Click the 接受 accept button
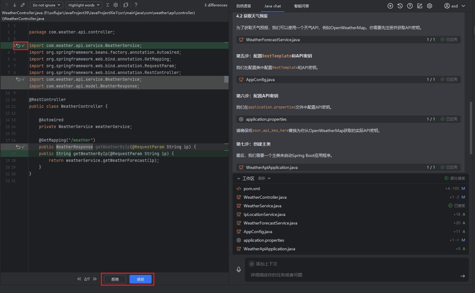Image resolution: width=475 pixels, height=293 pixels. point(141,279)
